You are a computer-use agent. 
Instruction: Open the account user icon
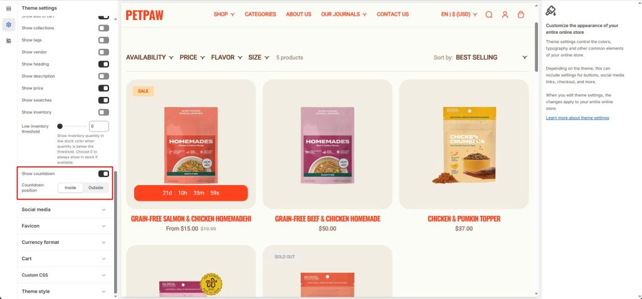pos(505,14)
